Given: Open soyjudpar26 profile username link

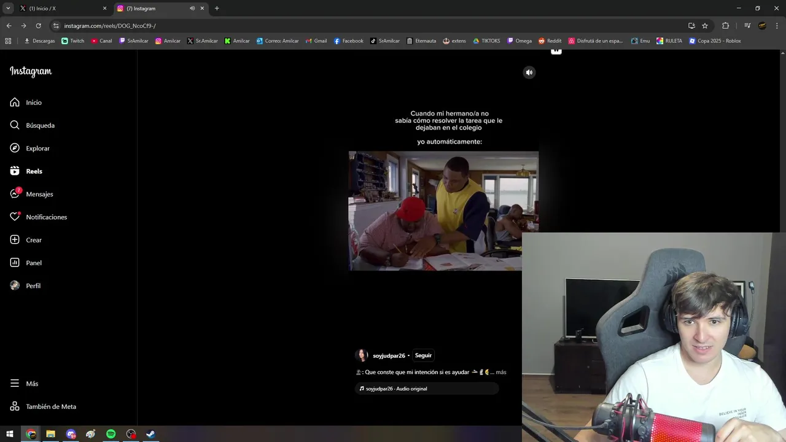Looking at the screenshot, I should click(389, 356).
